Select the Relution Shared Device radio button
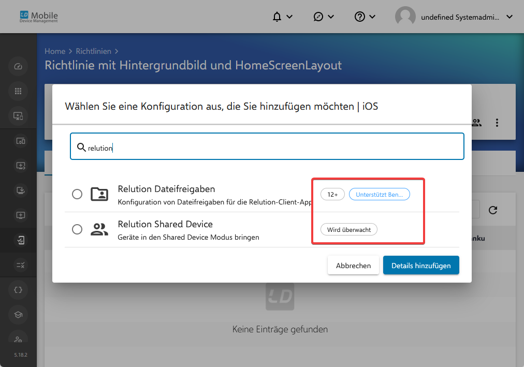The image size is (524, 367). 77,229
